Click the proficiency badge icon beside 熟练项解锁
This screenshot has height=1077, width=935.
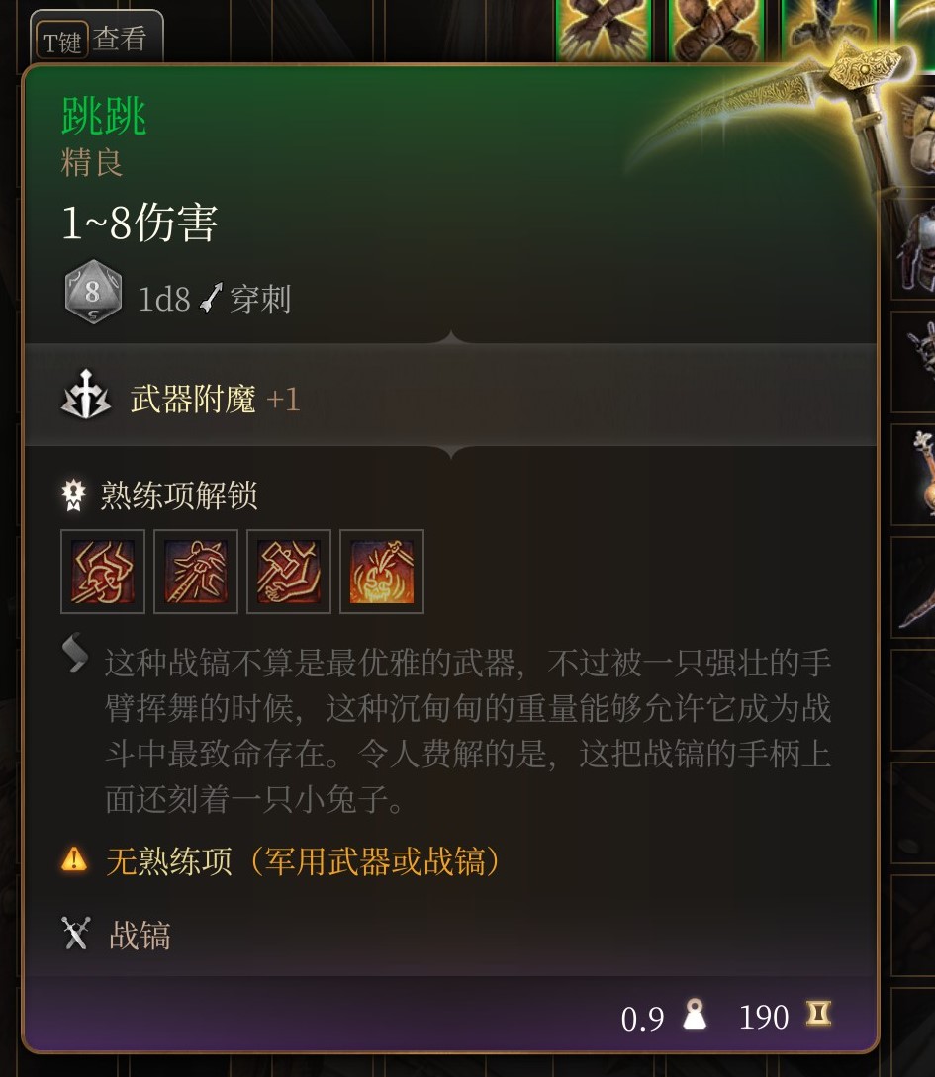[x=73, y=494]
